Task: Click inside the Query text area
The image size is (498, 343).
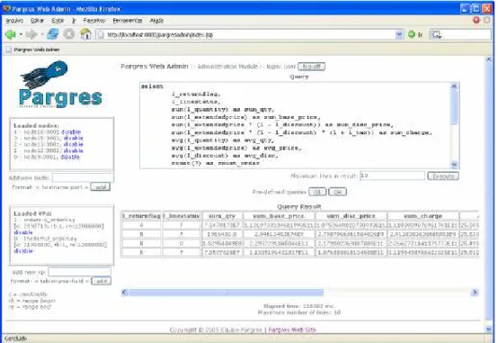Action: (x=296, y=125)
